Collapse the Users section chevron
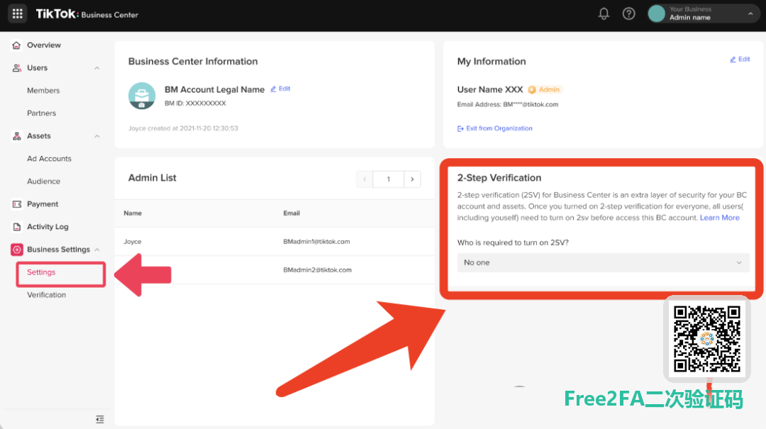 tap(96, 68)
